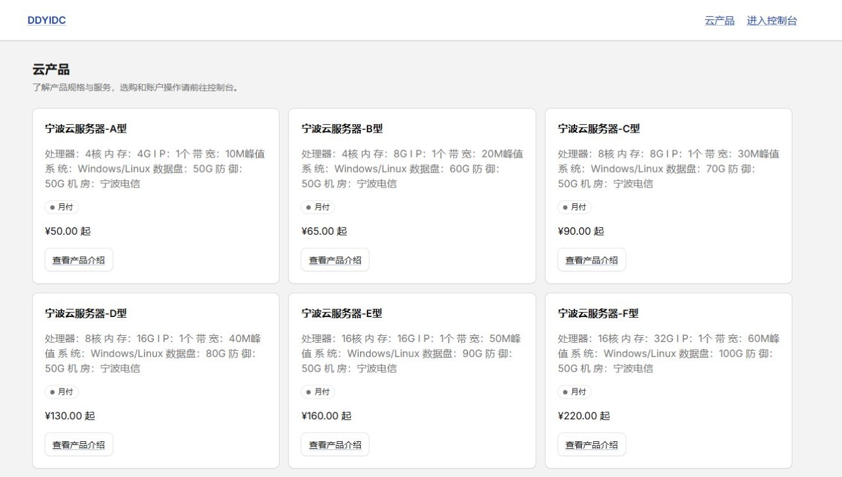Click the subtitle 了解产品规格与服务 text
This screenshot has width=842, height=477.
pyautogui.click(x=136, y=87)
